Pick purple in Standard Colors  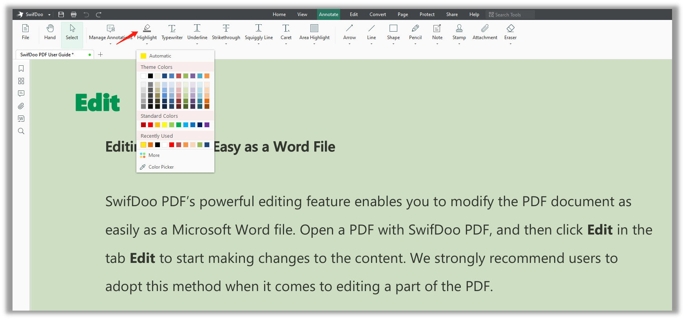pyautogui.click(x=207, y=125)
